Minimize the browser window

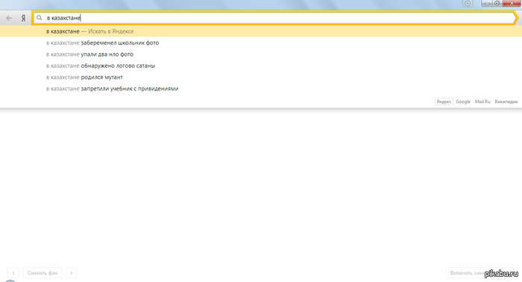[x=487, y=3]
